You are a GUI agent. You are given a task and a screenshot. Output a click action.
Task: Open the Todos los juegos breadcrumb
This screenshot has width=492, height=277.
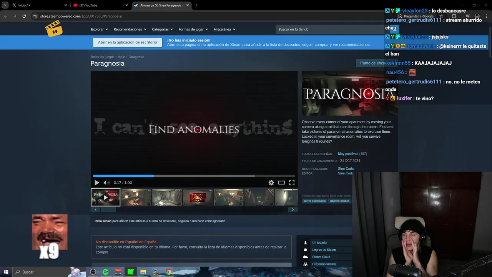[x=102, y=57]
